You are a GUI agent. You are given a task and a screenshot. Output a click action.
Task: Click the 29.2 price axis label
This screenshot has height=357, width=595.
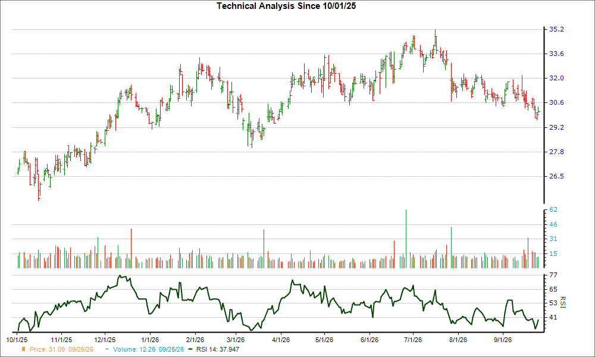557,127
